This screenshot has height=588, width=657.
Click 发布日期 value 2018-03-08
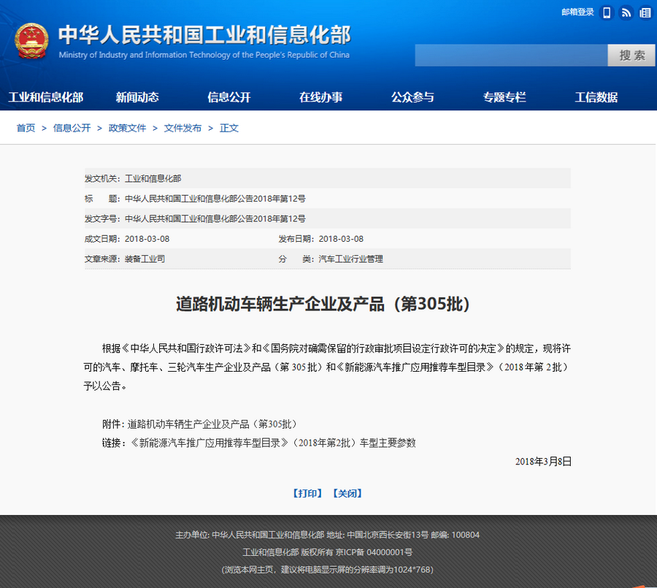341,239
